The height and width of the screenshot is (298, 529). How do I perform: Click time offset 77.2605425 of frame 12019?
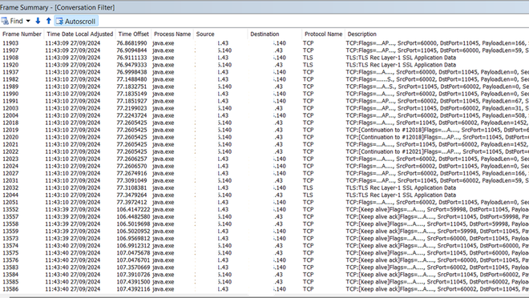click(132, 130)
